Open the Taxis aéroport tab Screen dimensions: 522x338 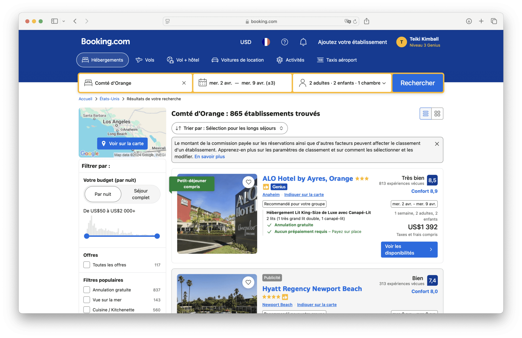click(337, 60)
